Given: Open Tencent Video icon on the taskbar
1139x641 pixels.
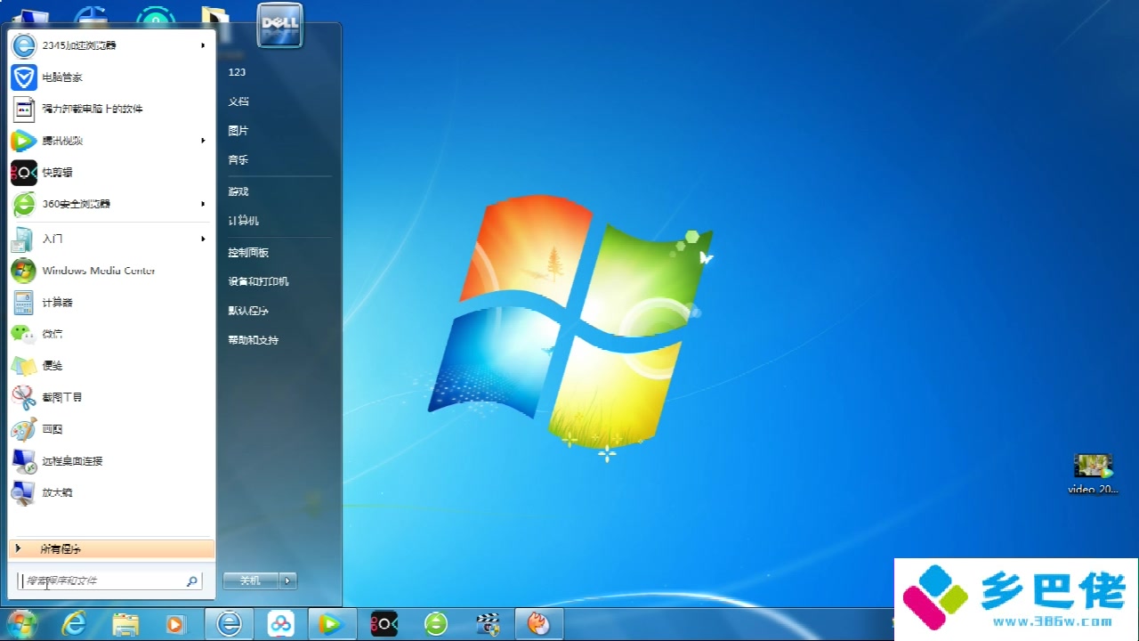Looking at the screenshot, I should [332, 625].
